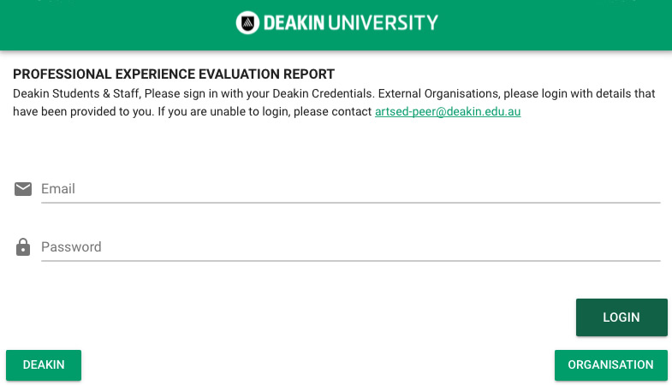Select the word UNIVERSITY in the header

pos(384,23)
